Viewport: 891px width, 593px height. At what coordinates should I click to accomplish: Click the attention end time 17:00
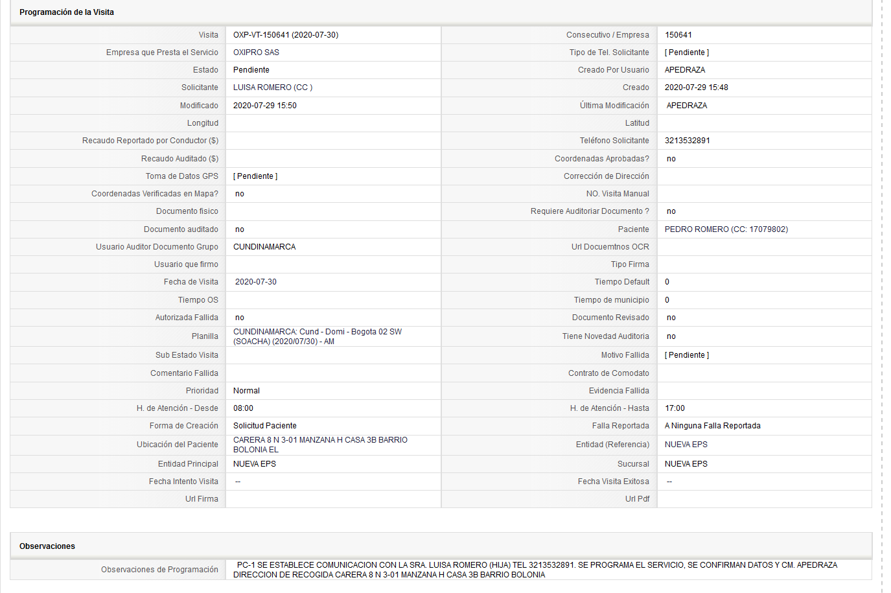(x=675, y=408)
